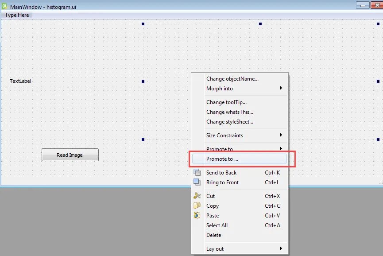Choose Select All from context menu
Viewport: 383px width, 256px height.
[240, 225]
